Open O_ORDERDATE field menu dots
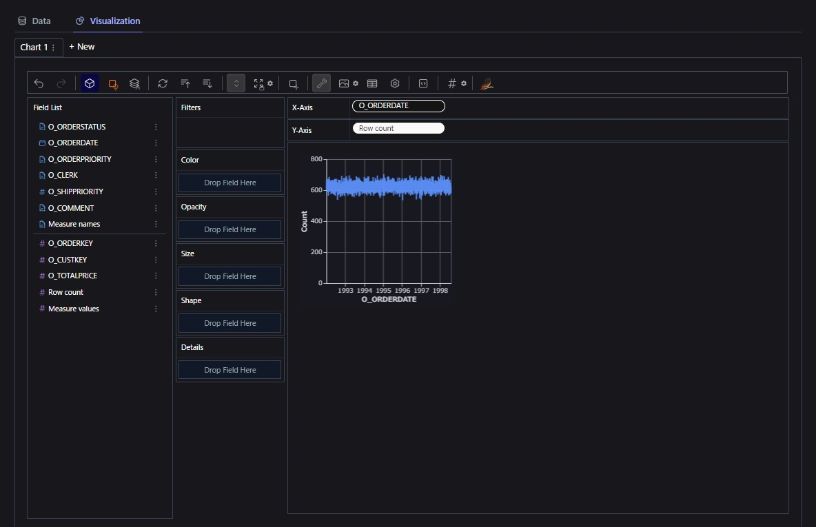This screenshot has width=816, height=527. coord(156,143)
